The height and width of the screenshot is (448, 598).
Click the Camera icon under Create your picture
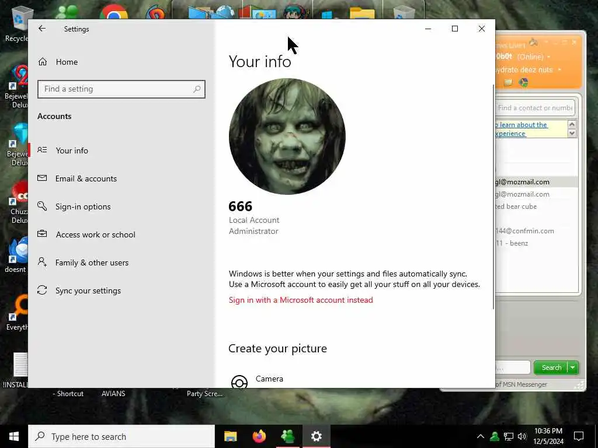(x=239, y=381)
